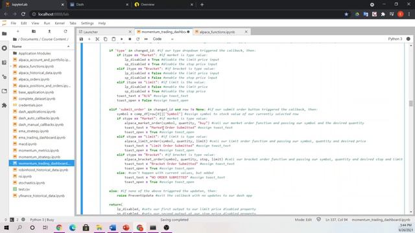The height and width of the screenshot is (233, 415).
Task: Click the notebook vertical scrollbar thumb
Action: (x=410, y=104)
